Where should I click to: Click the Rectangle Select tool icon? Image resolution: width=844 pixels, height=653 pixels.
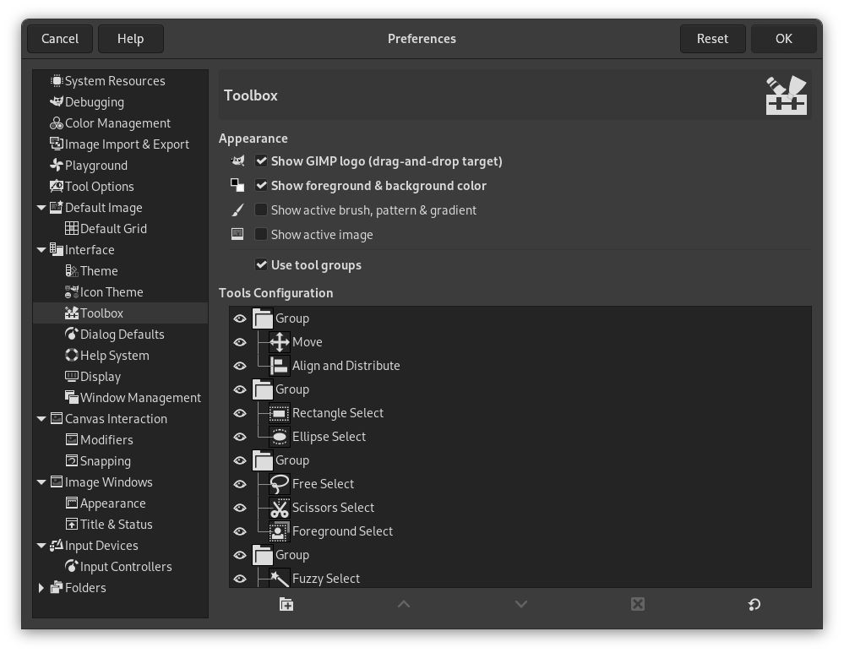[279, 412]
